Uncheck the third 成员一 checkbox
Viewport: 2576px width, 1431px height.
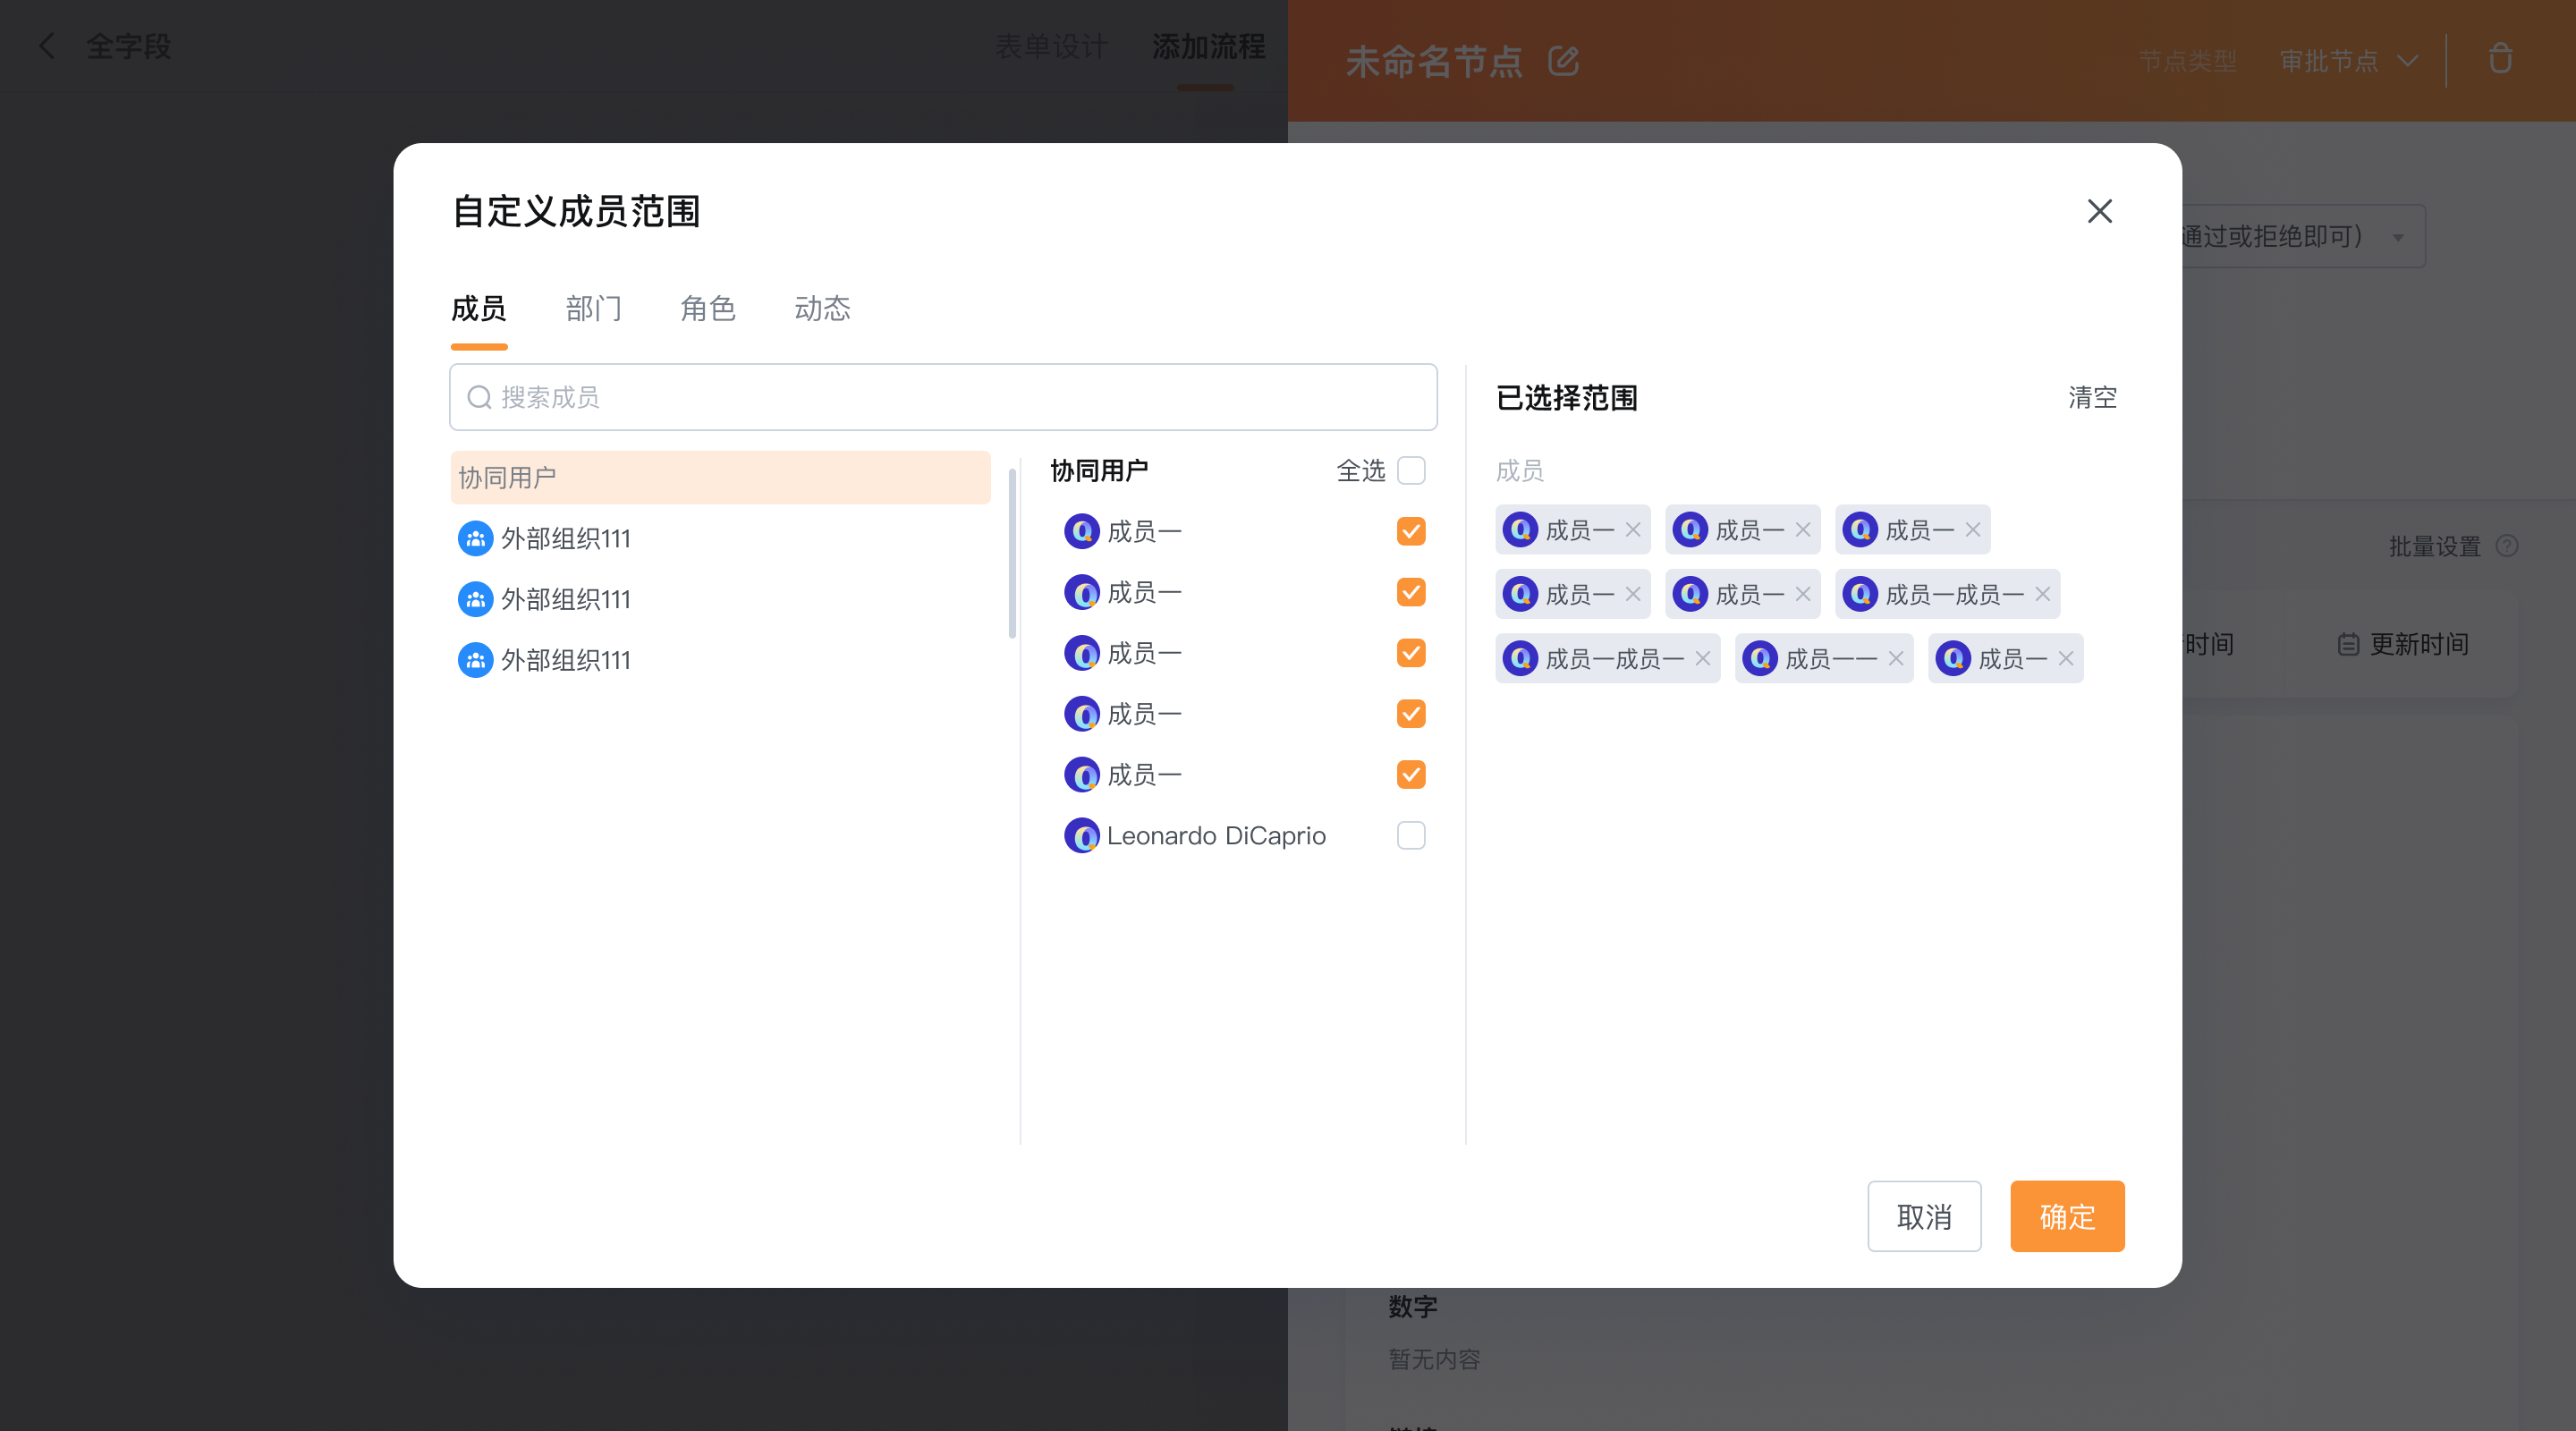[1411, 653]
